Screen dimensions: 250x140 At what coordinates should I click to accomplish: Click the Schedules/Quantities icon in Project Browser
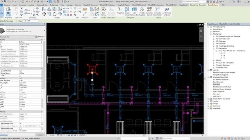tap(211, 77)
